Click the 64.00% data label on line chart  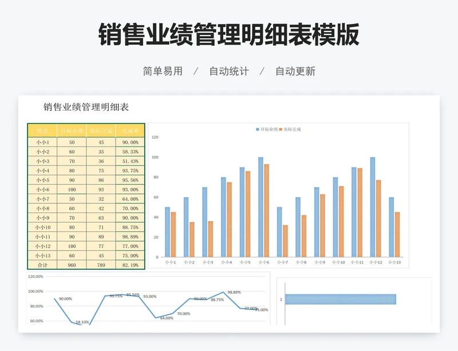pos(167,318)
